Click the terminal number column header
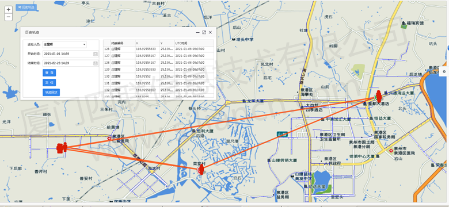Screen dimensions: 449x207 tap(123, 43)
